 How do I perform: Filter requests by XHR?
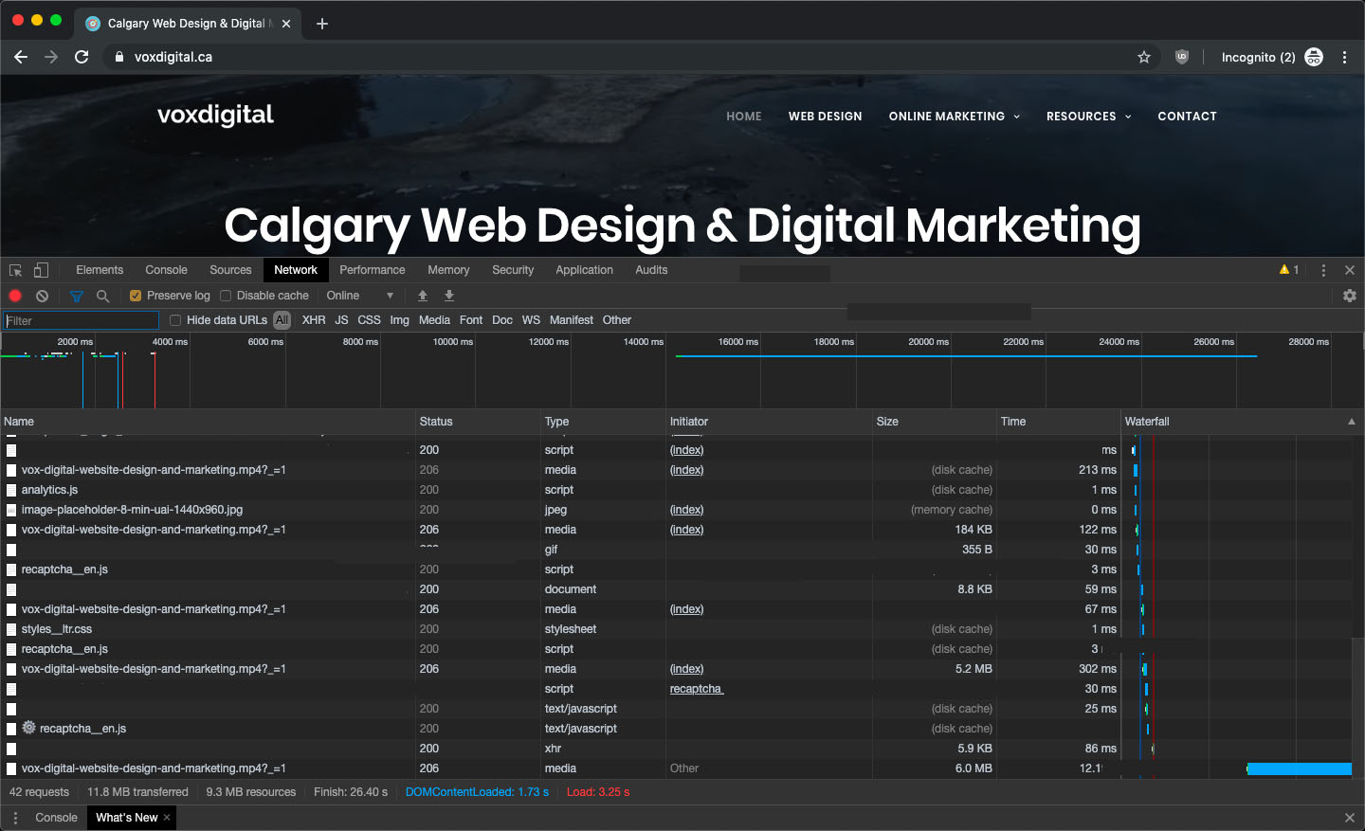click(x=314, y=320)
